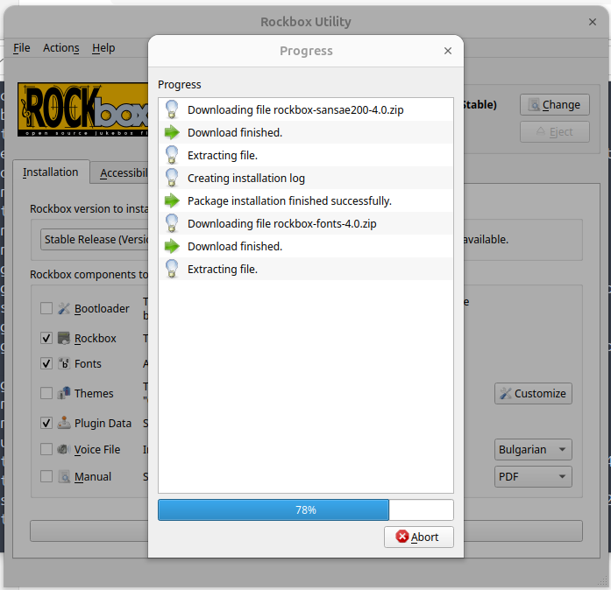Click the Eject button
The width and height of the screenshot is (611, 590).
click(555, 132)
